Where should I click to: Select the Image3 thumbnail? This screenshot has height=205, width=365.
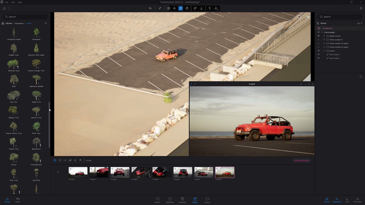[x=120, y=172]
